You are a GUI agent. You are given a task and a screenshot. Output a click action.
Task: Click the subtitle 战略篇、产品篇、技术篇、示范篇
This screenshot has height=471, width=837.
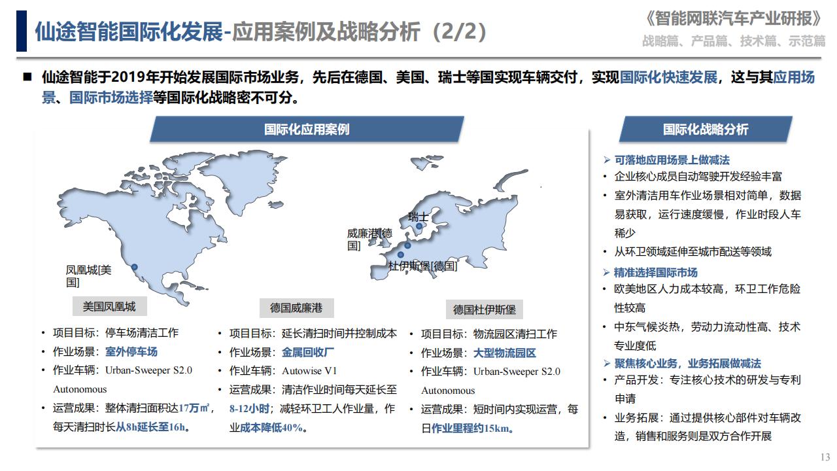[734, 41]
